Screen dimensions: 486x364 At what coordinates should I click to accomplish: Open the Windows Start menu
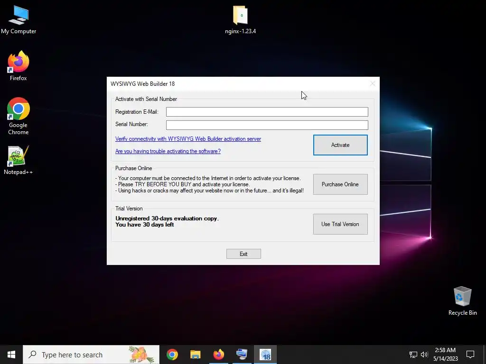[11, 355]
